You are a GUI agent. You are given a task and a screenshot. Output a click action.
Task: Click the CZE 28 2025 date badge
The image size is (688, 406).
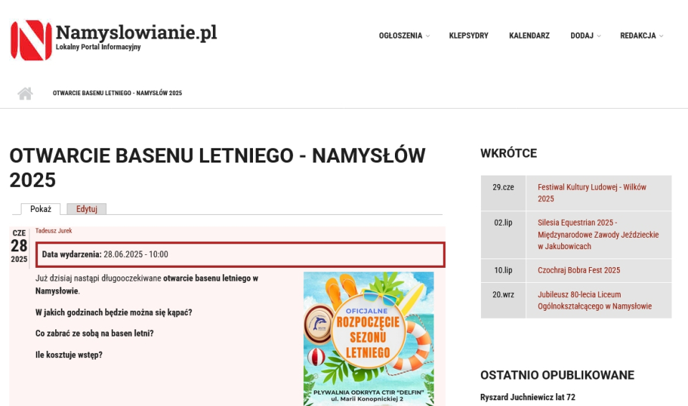pos(19,246)
